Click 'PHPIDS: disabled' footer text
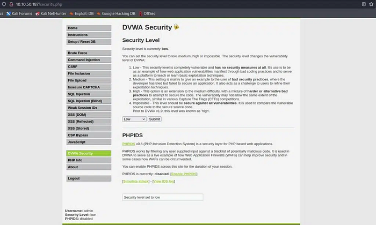The image size is (376, 225). (x=78, y=219)
